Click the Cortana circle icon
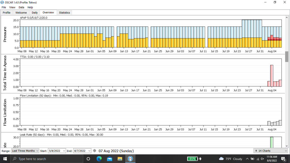This screenshot has width=290, height=163. click(x=88, y=159)
